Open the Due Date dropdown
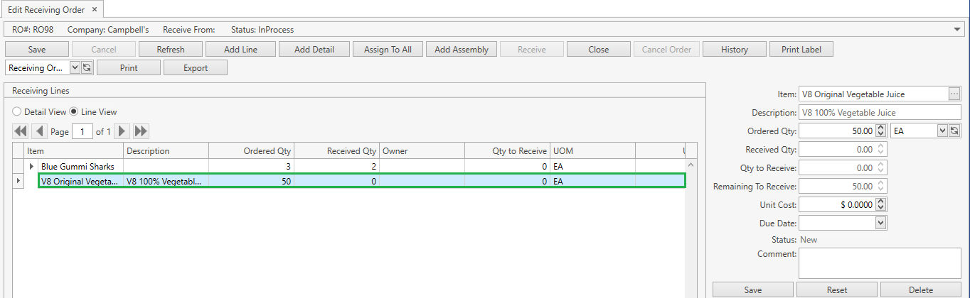Image resolution: width=970 pixels, height=298 pixels. pos(881,223)
